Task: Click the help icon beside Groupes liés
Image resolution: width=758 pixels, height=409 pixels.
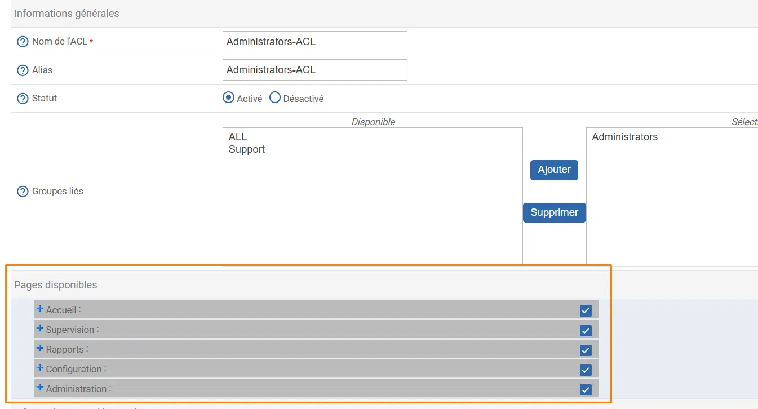Action: (x=22, y=191)
